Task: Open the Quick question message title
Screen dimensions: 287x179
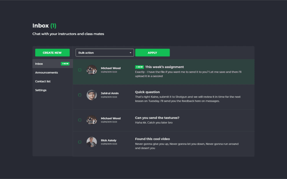Action: 147,92
